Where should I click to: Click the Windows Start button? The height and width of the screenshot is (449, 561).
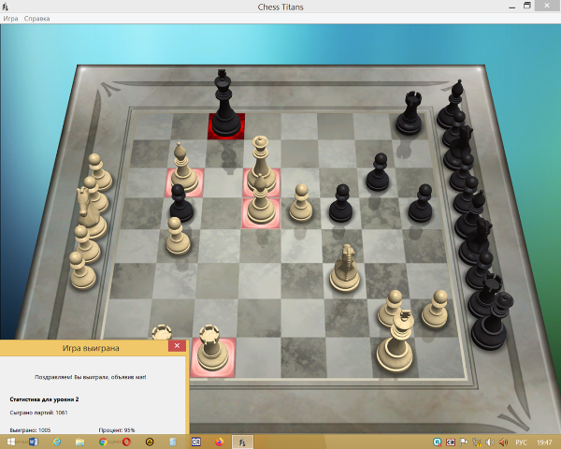pyautogui.click(x=10, y=442)
